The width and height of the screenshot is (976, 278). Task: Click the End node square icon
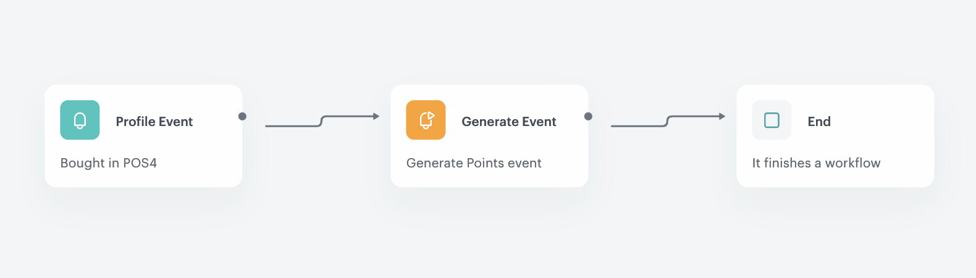(x=772, y=120)
